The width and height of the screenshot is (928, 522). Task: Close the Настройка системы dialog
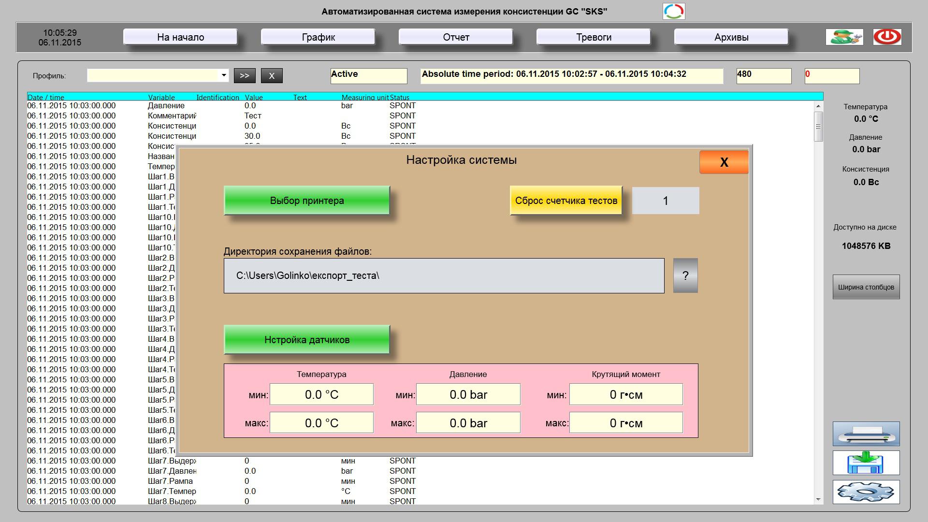coord(724,162)
